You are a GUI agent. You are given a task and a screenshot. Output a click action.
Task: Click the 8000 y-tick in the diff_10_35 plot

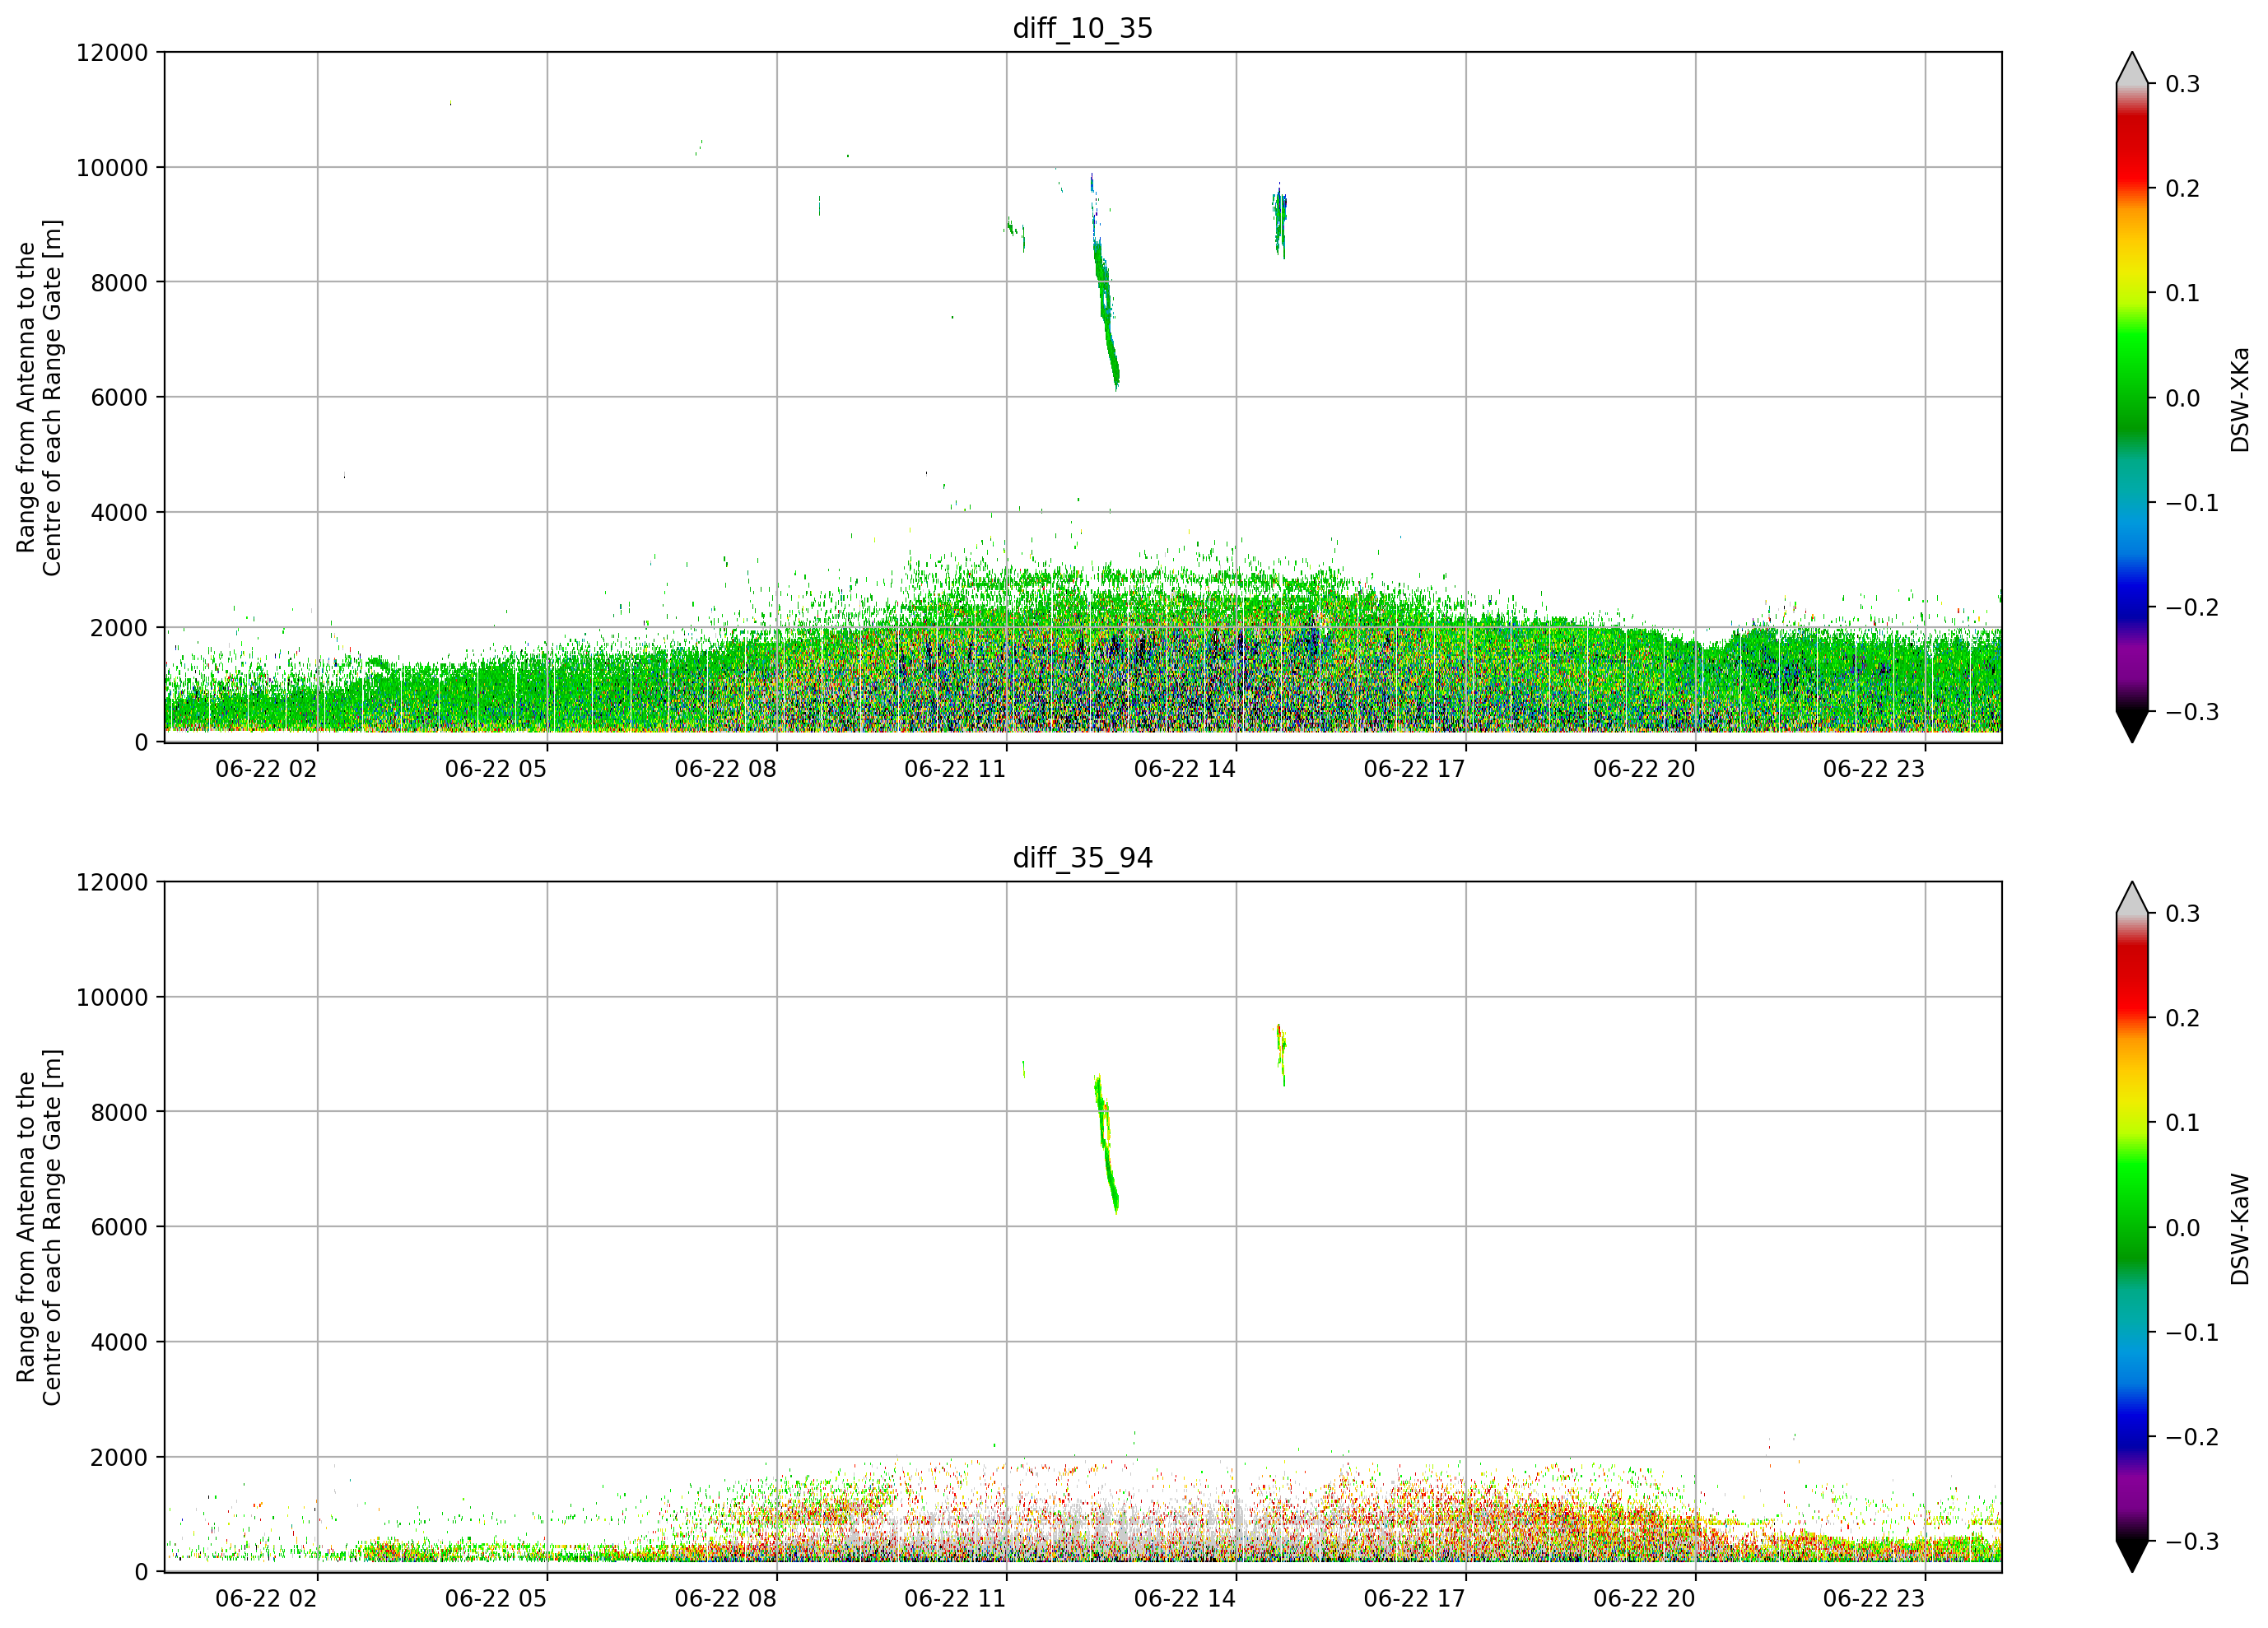[x=119, y=283]
